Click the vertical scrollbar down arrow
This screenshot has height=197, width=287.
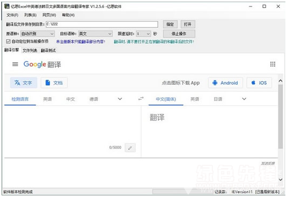281,179
